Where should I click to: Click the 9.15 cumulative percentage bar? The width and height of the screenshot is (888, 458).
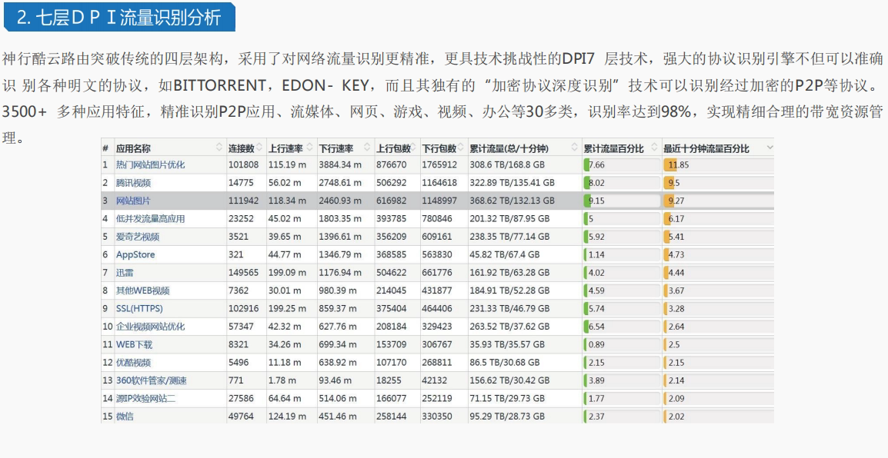click(622, 201)
